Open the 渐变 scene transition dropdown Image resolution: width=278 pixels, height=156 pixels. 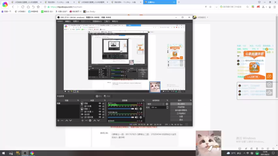click(x=155, y=104)
